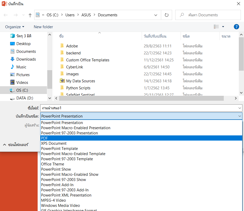The height and width of the screenshot is (211, 244).
Task: Expand the file name dropdown arrow
Action: [x=240, y=108]
